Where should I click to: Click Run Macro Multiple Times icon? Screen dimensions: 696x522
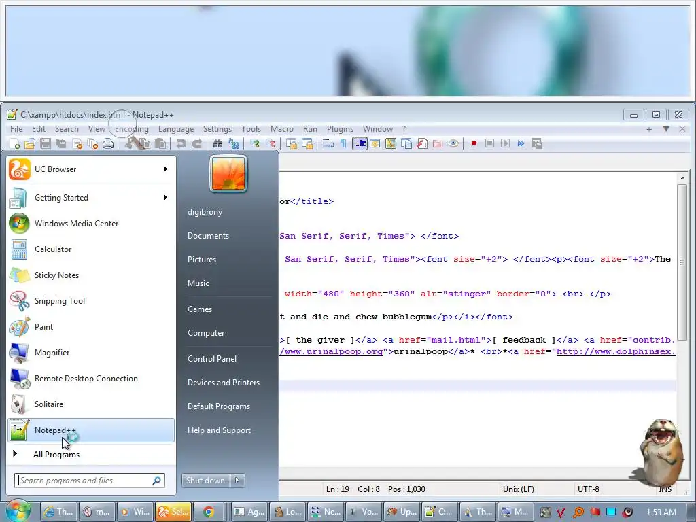tap(521, 143)
